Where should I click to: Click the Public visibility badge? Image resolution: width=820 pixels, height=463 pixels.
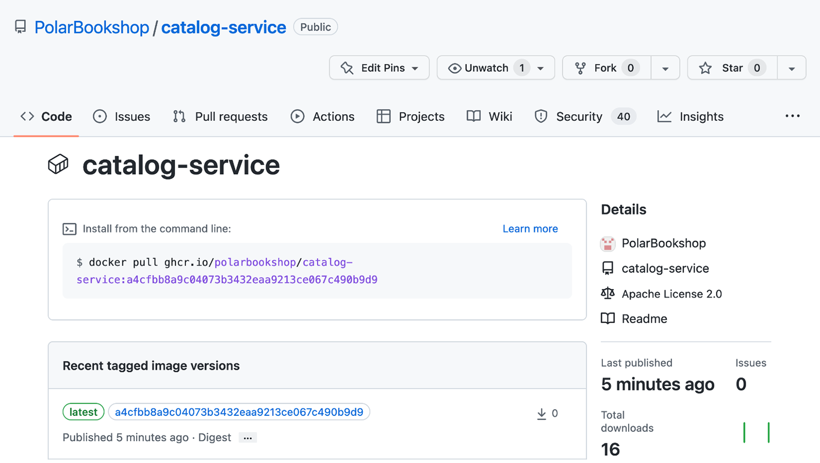point(316,27)
